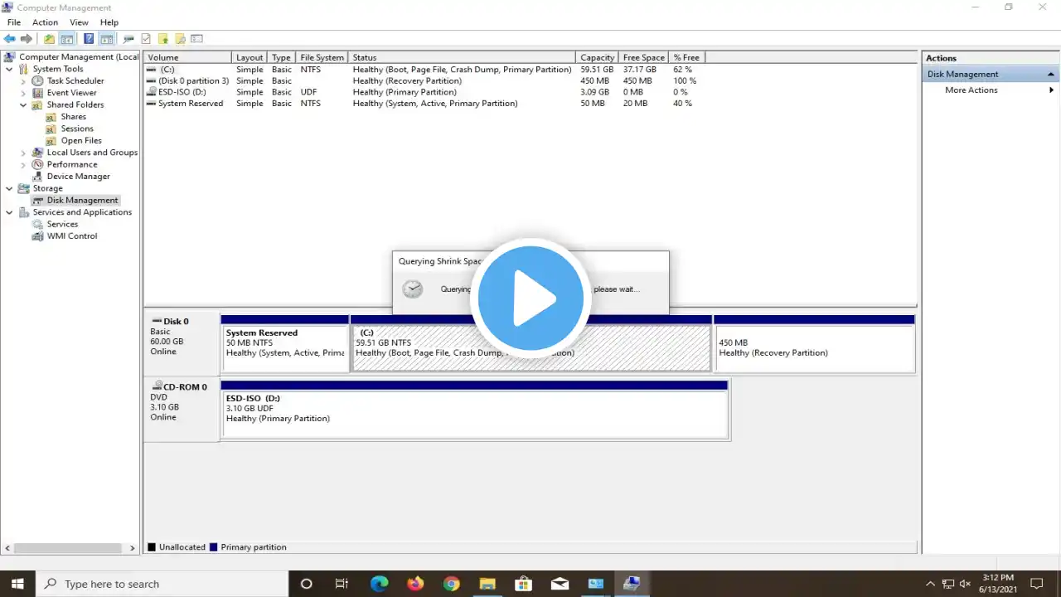Click More Actions in the Actions pane
The image size is (1061, 597).
pos(971,90)
